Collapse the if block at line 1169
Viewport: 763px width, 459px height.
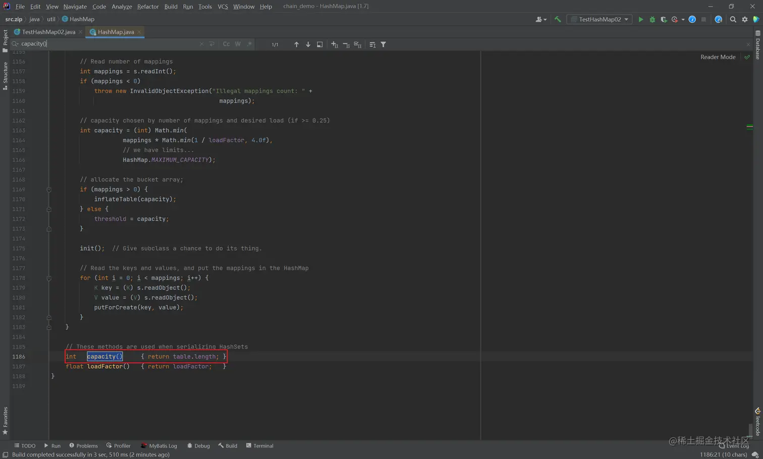pos(49,190)
